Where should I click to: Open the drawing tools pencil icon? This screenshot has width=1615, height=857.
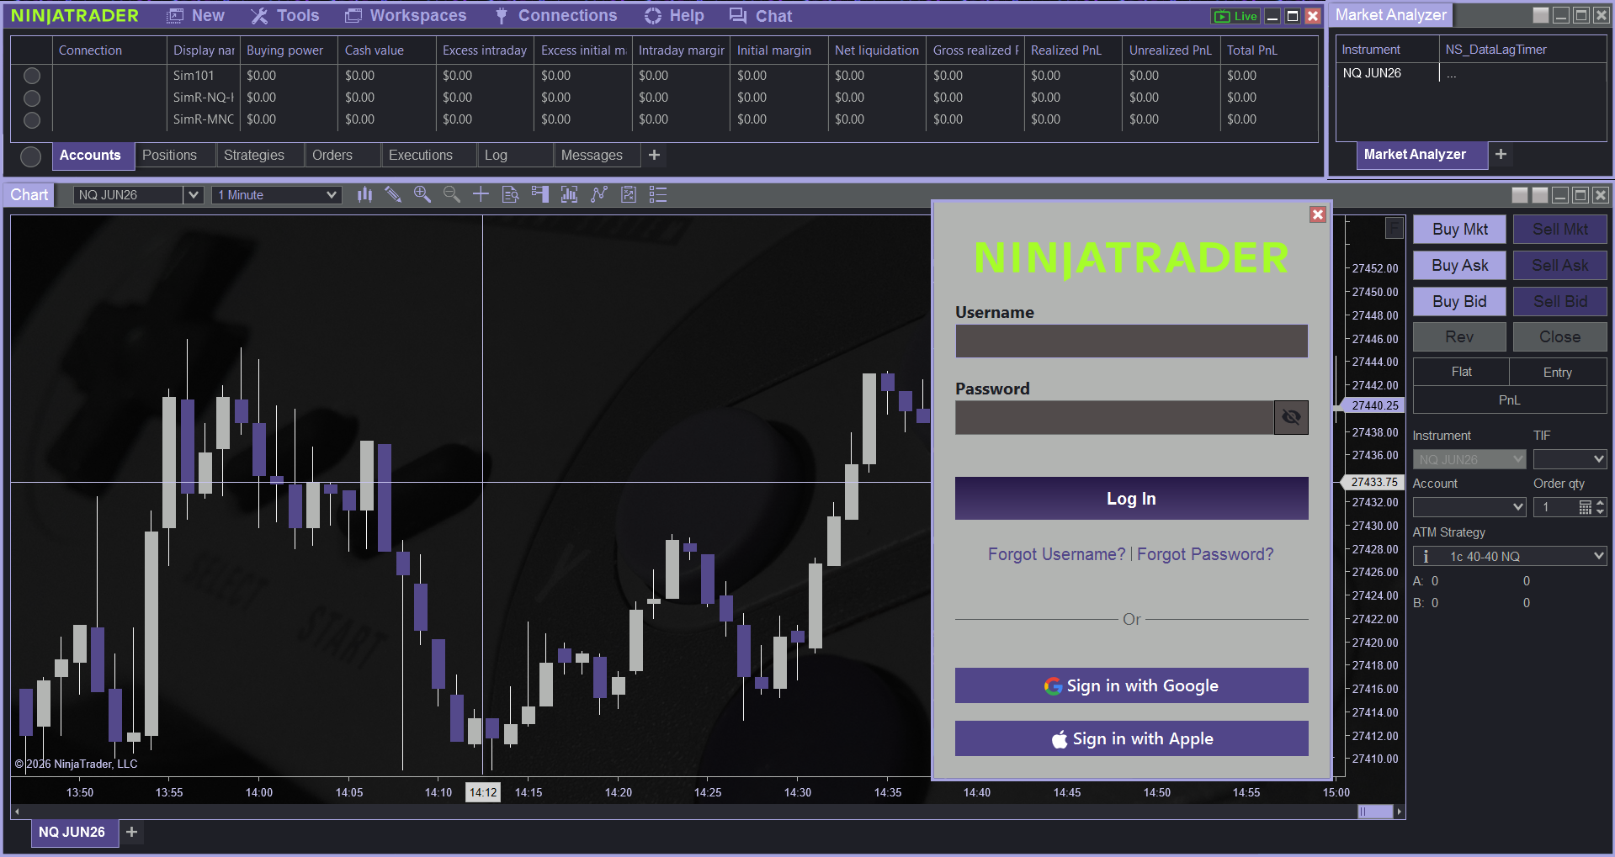point(393,195)
